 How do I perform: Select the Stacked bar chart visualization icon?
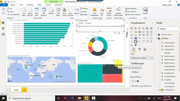132,28
